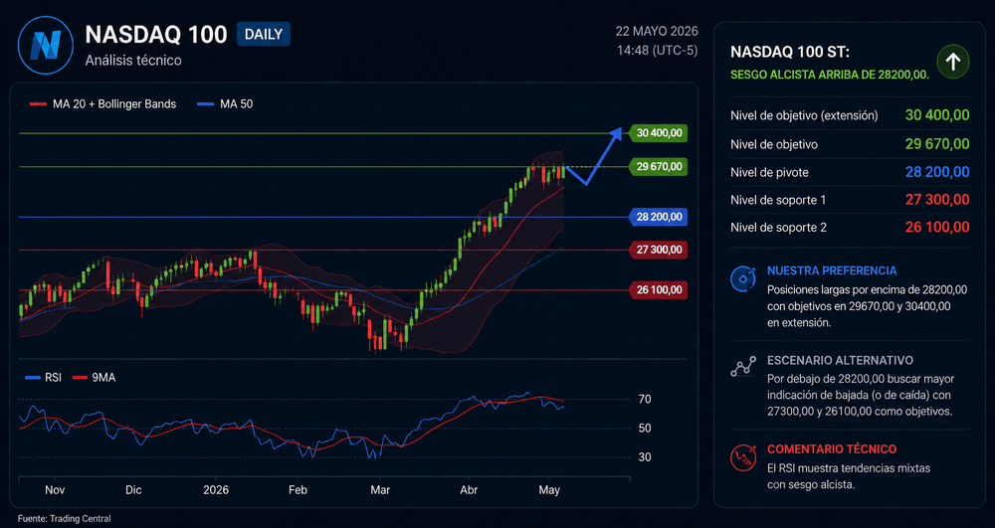Screen dimensions: 995x528
Task: Click the RSI 70 level label
Action: click(x=645, y=400)
